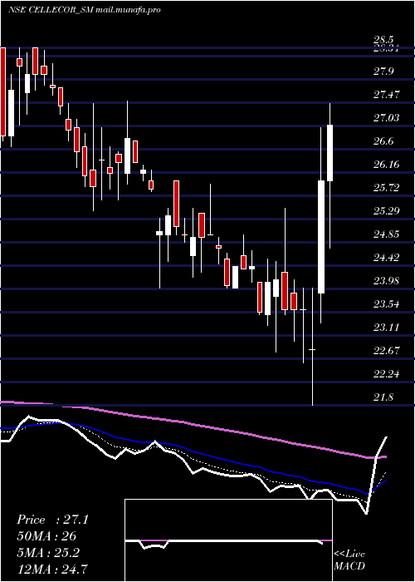The height and width of the screenshot is (582, 415).
Task: Click the last white candlestick on the chart
Action: click(330, 153)
